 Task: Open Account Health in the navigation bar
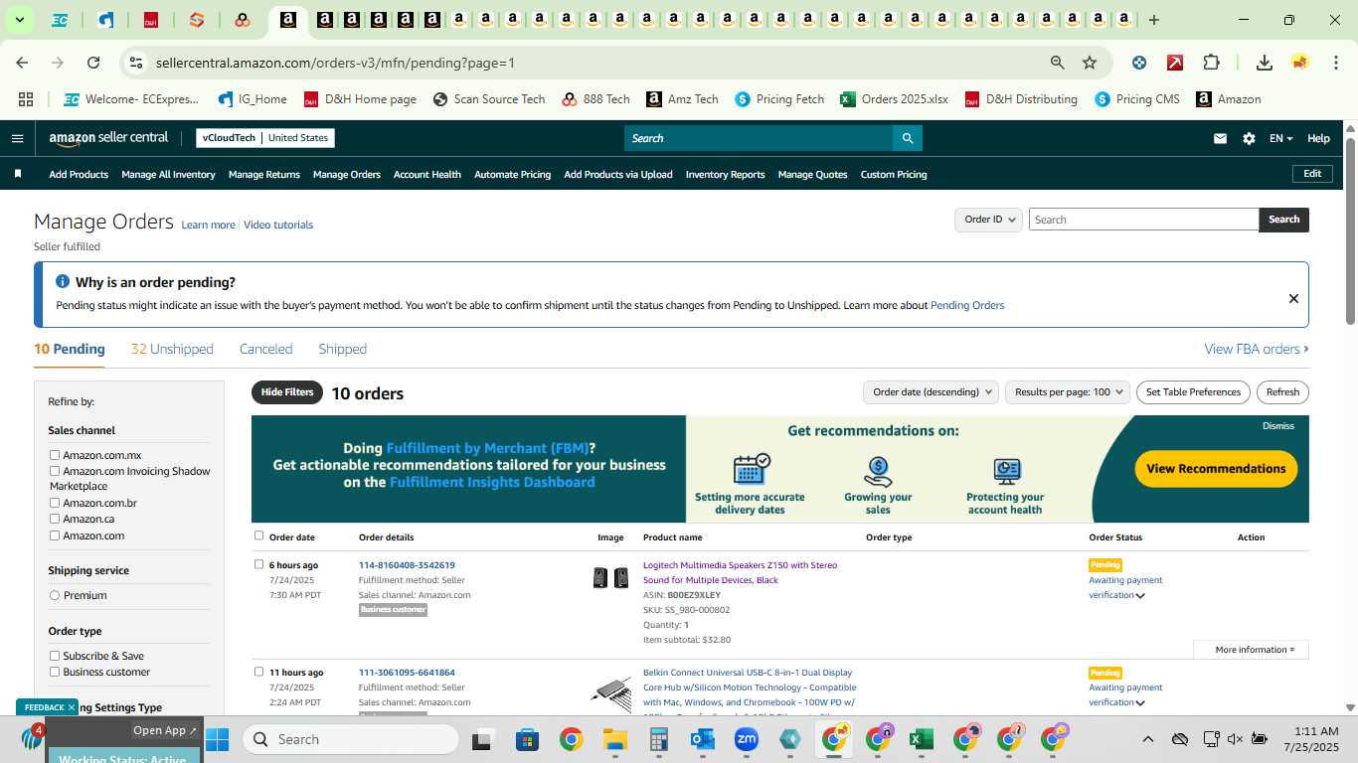point(426,174)
